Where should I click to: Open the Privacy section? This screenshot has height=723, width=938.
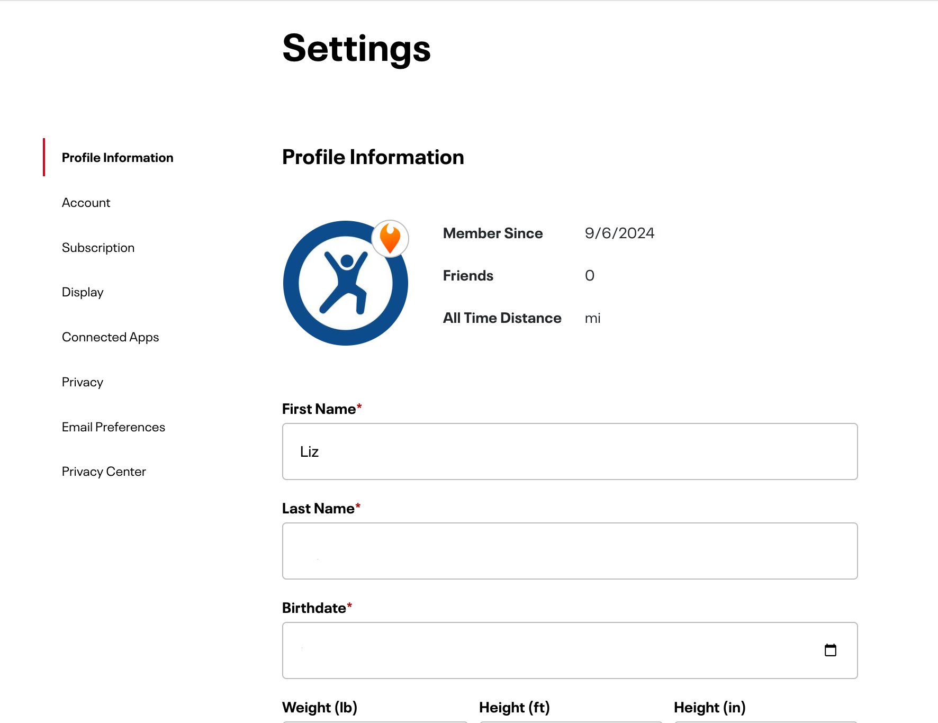coord(82,382)
